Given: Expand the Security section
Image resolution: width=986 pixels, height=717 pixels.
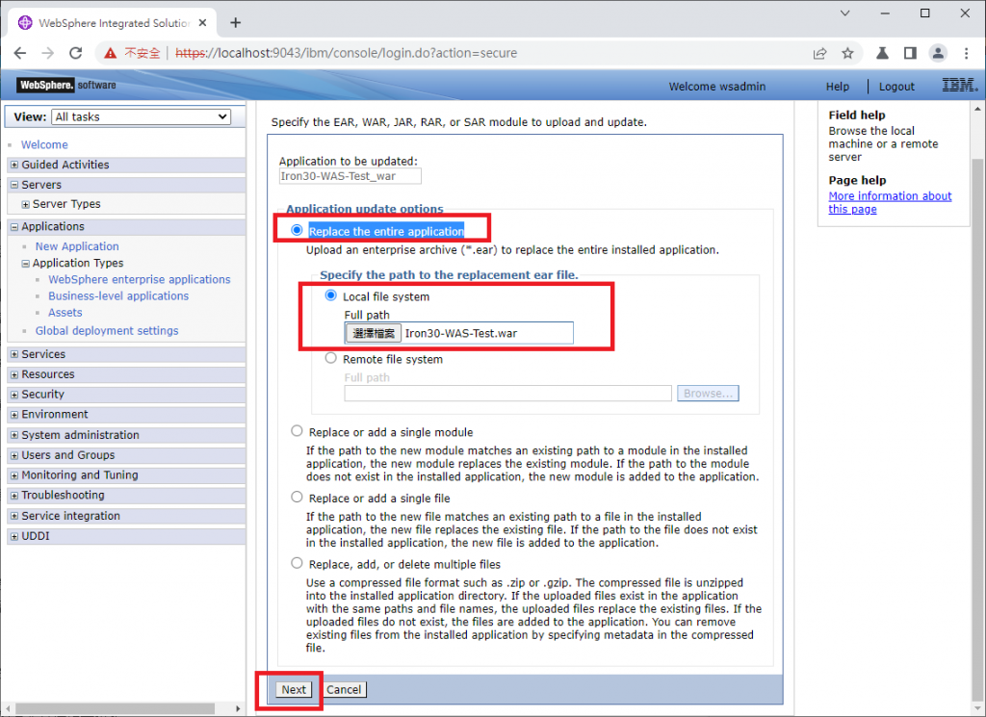Looking at the screenshot, I should click(x=14, y=395).
